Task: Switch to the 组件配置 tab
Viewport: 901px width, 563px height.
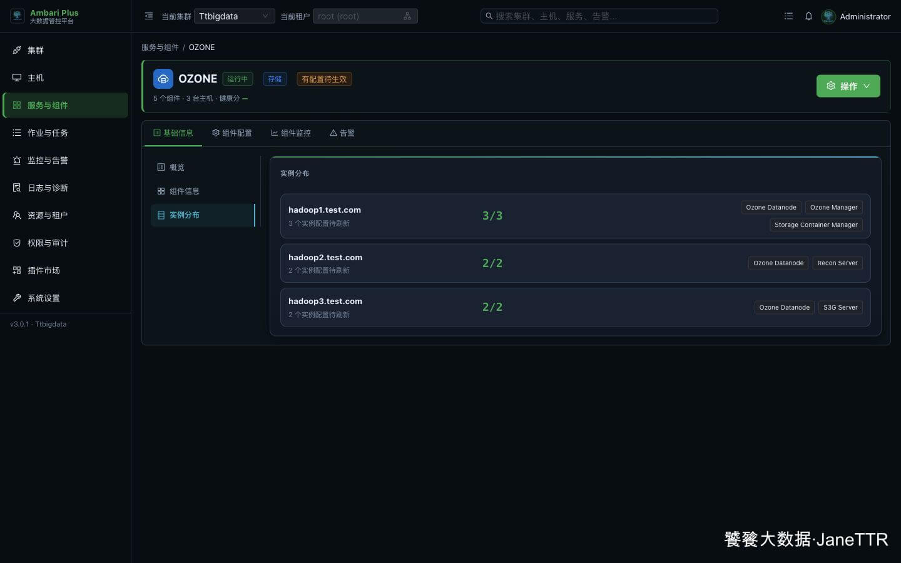Action: coord(232,133)
